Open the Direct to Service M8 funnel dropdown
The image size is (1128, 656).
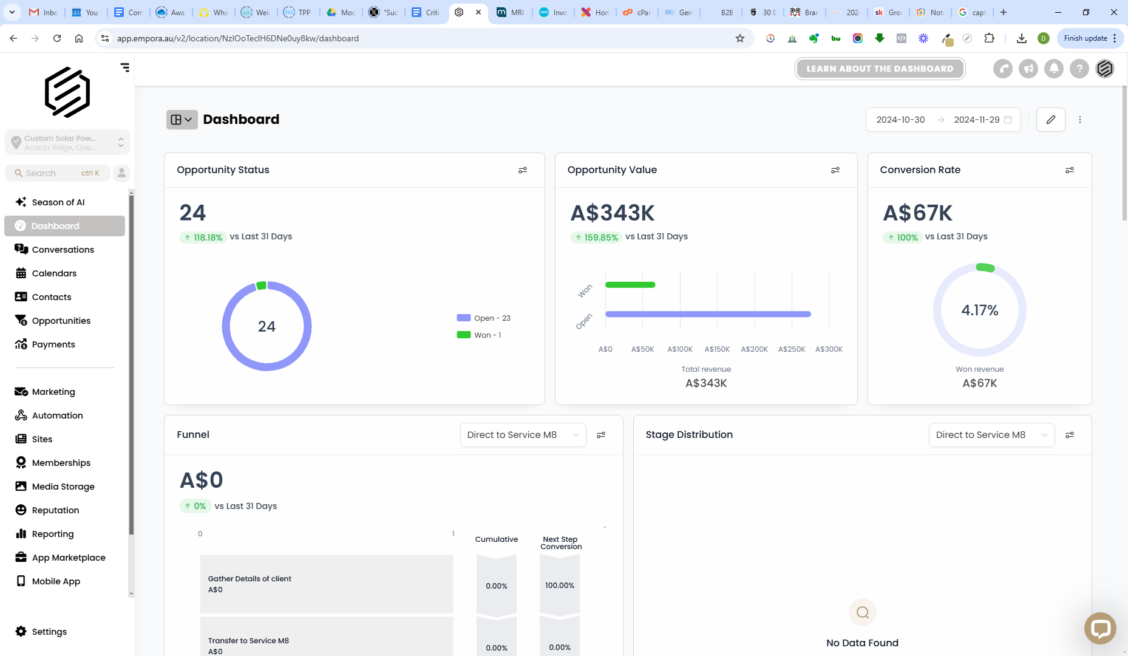pyautogui.click(x=522, y=435)
